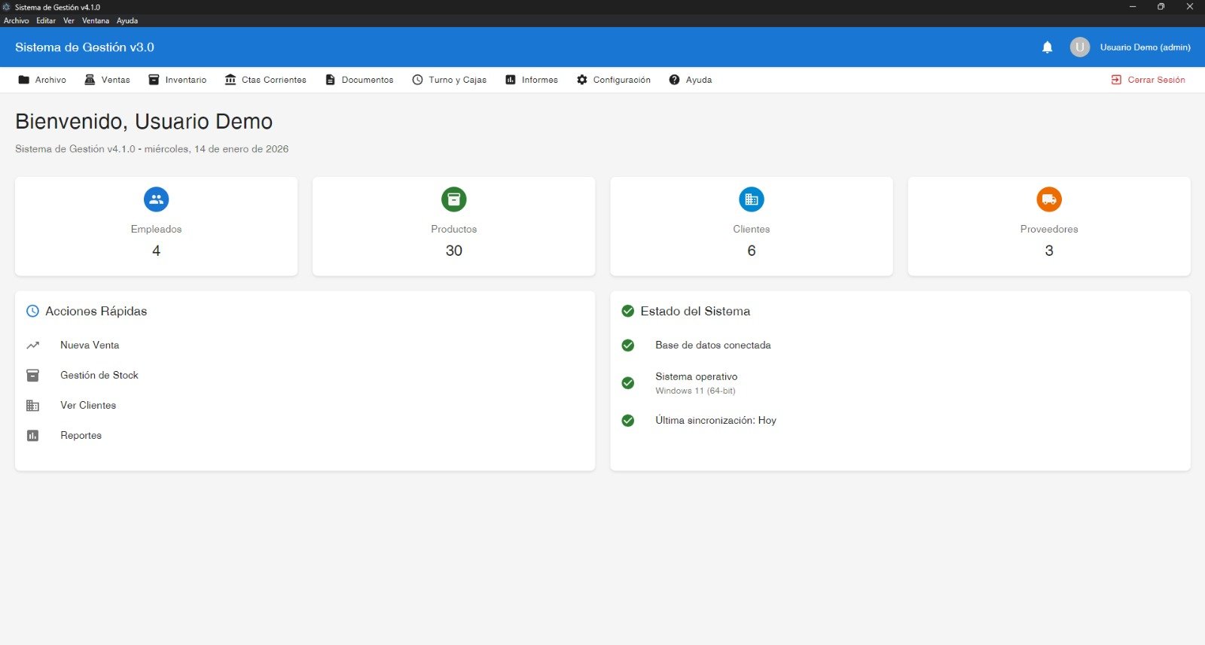Open the Ventana menu
The width and height of the screenshot is (1205, 645).
point(96,21)
